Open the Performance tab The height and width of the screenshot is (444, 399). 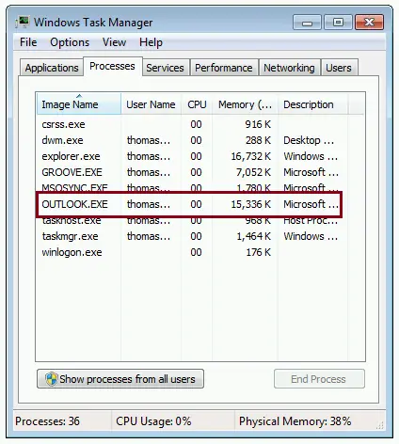click(224, 68)
